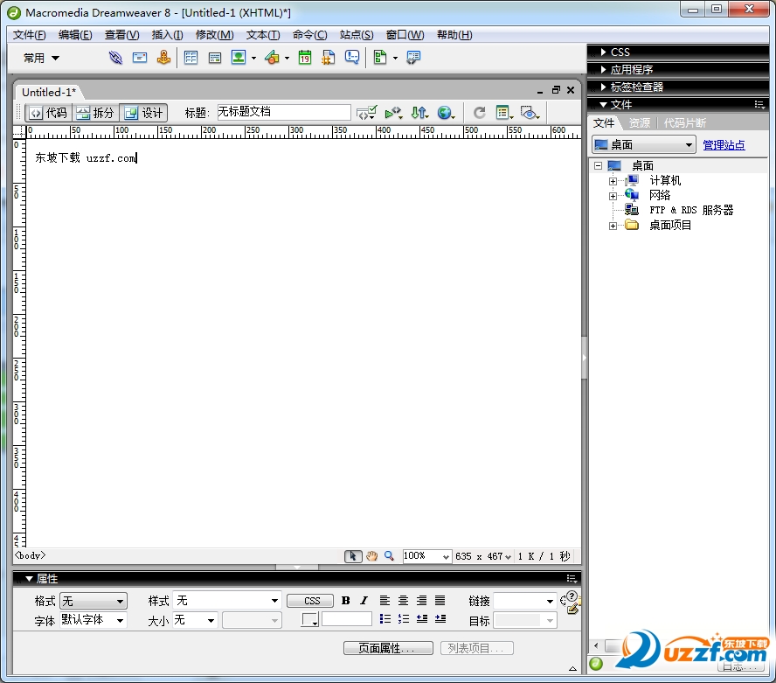Open Visual aids eye icon

[530, 113]
